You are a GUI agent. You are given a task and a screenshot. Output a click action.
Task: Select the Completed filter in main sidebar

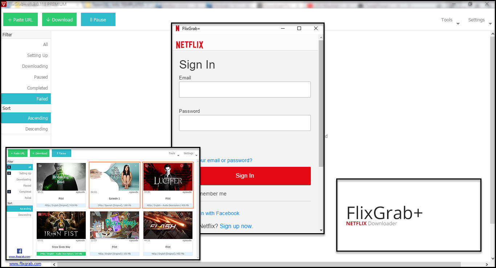(26, 88)
